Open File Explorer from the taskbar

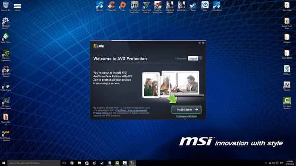coord(79,163)
